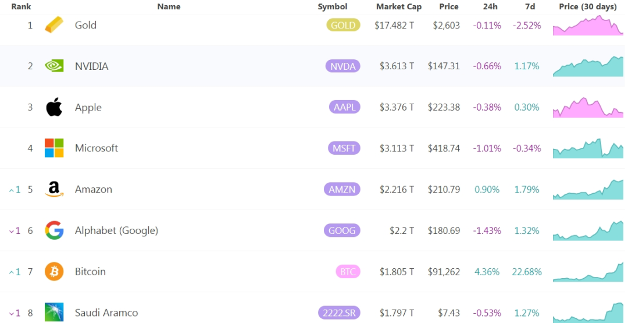Viewport: 628px width, 323px height.
Task: Click the Saudi Aramco logo icon
Action: (54, 312)
